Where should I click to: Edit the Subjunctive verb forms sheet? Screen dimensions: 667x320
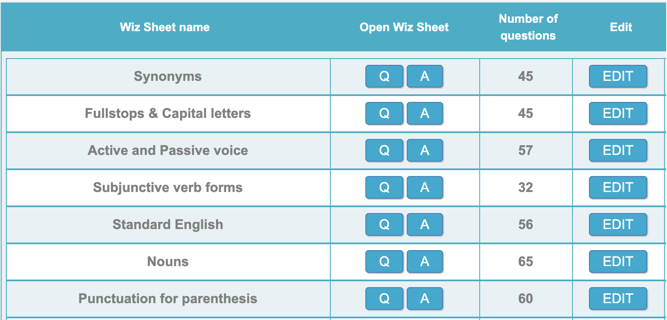click(618, 187)
